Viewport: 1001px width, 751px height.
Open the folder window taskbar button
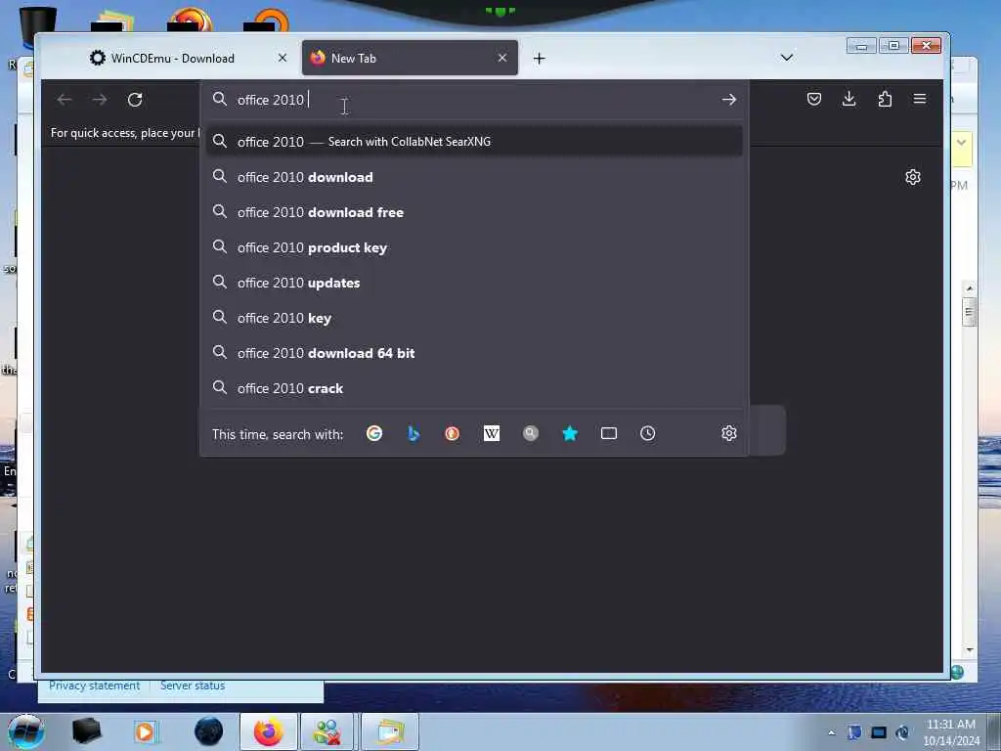[x=390, y=731]
